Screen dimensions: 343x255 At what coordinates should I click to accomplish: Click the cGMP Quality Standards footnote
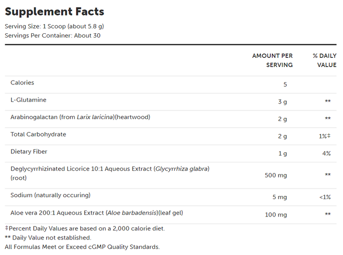click(x=82, y=247)
